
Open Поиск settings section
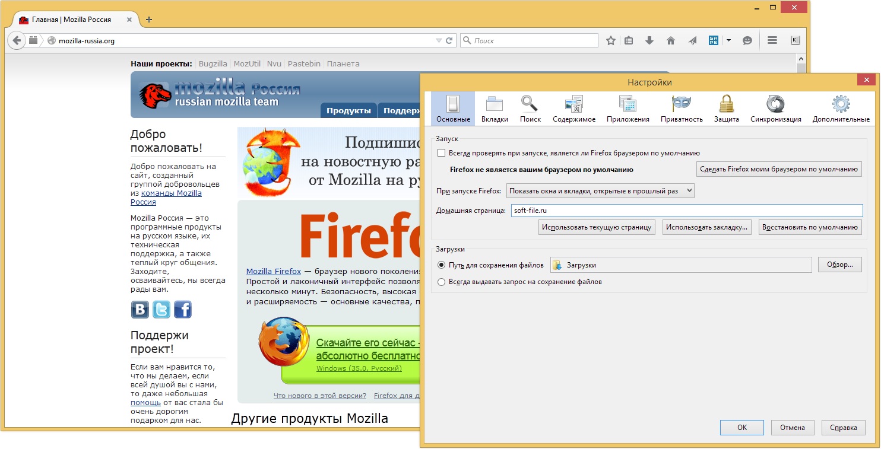[x=530, y=109]
